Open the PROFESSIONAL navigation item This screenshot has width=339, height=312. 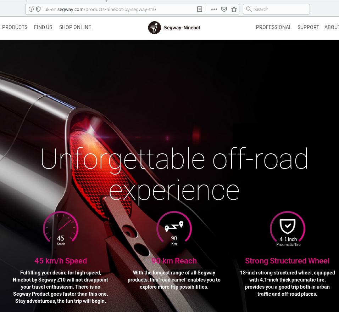pos(274,27)
